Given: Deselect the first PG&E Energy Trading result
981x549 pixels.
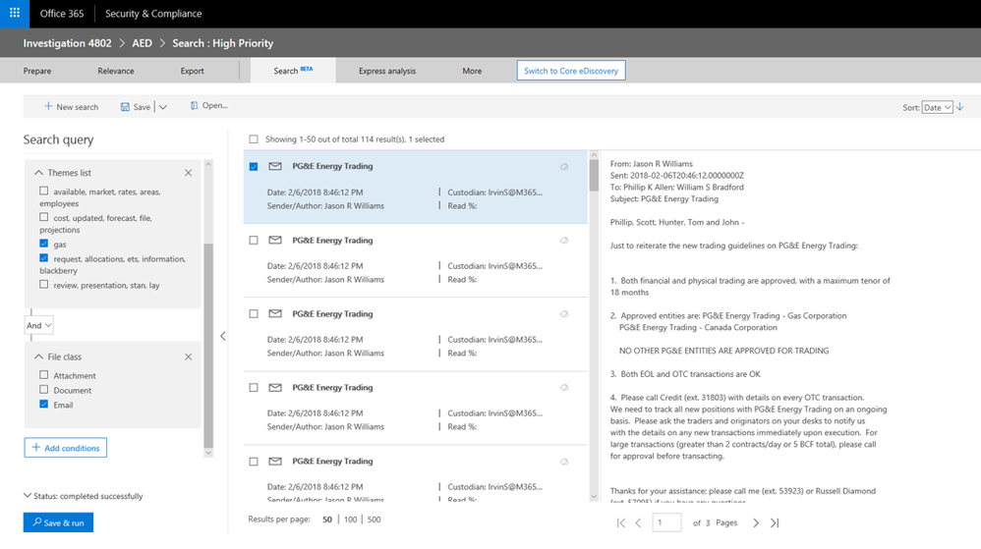Looking at the screenshot, I should tap(254, 166).
